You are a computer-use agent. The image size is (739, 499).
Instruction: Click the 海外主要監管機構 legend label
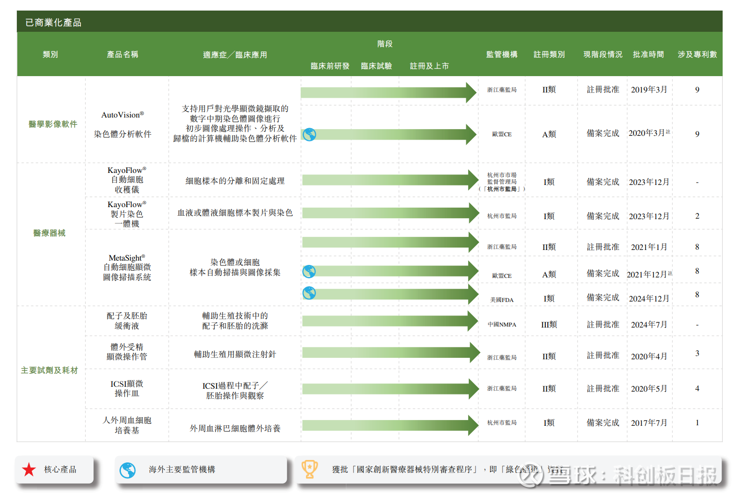182,470
